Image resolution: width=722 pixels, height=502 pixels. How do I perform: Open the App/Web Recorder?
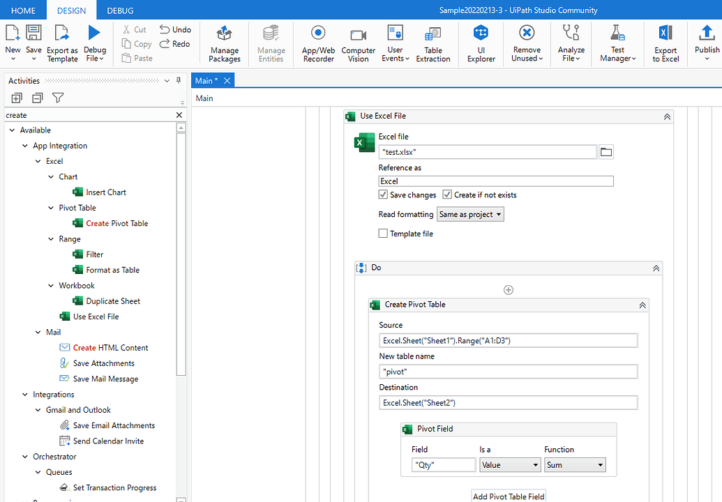tap(318, 43)
